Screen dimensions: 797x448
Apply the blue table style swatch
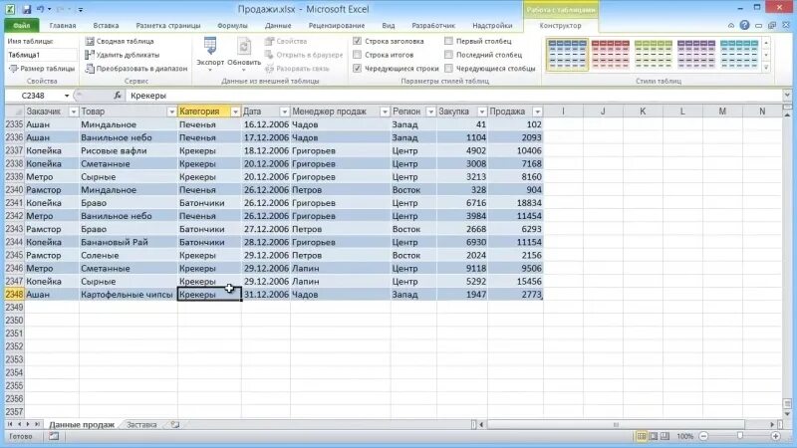click(x=567, y=55)
